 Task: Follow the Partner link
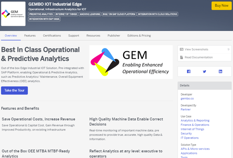186,110
